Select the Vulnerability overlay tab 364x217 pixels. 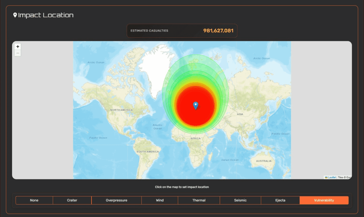click(324, 200)
